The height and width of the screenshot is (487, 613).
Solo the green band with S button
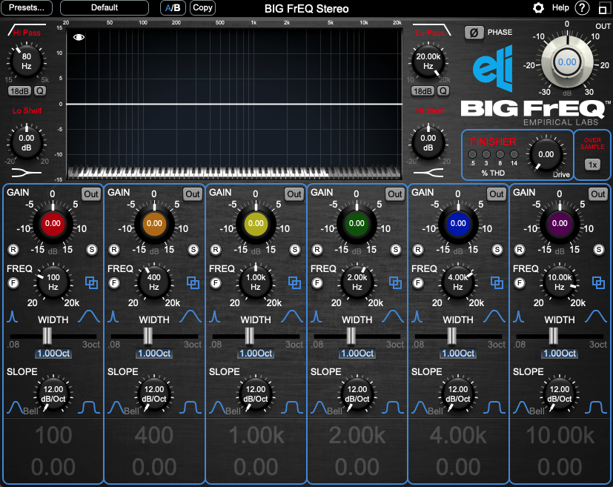(x=396, y=250)
